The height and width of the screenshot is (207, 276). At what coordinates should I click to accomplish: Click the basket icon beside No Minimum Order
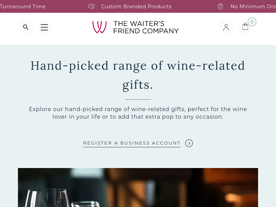(x=220, y=7)
